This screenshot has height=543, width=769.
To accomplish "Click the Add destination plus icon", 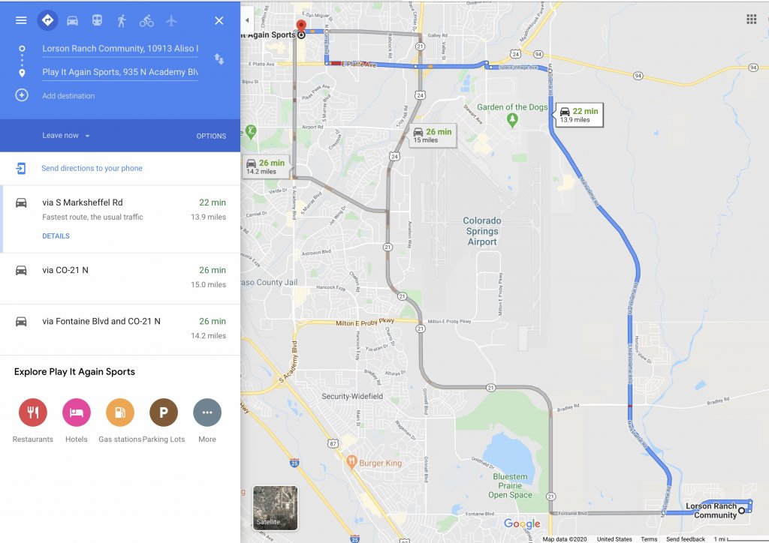I will (22, 95).
